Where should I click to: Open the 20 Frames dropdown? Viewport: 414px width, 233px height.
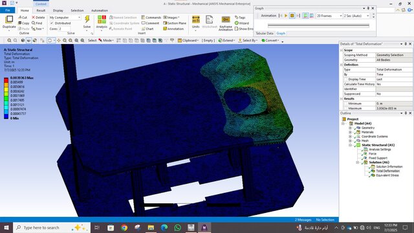tap(329, 16)
